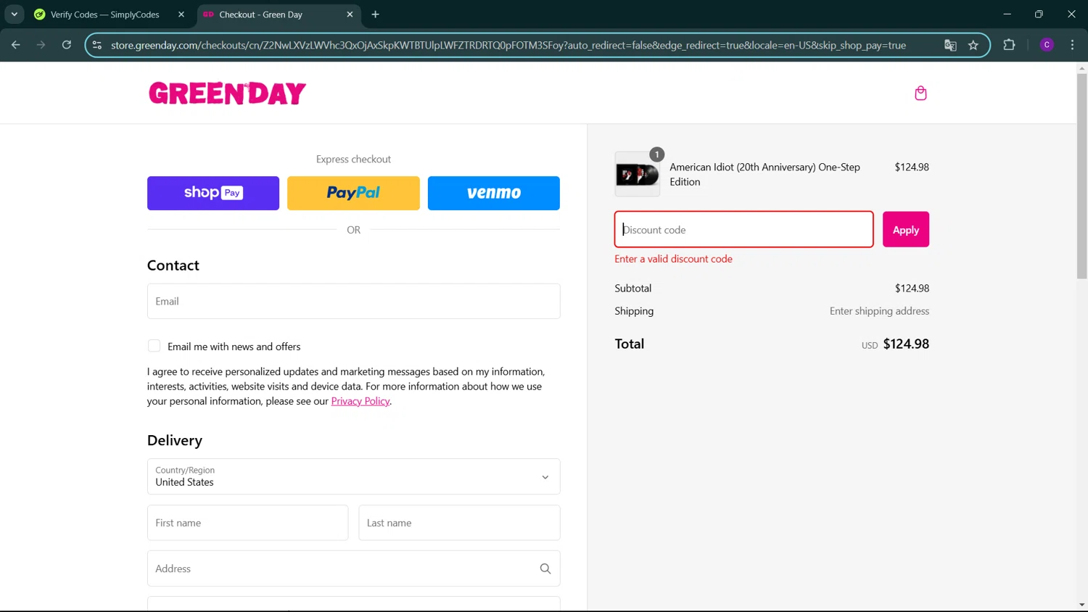Focus the Discount code field
The image size is (1088, 612).
[x=744, y=229]
